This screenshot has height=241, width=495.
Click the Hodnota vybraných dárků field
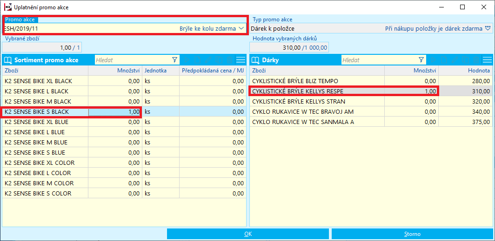[x=289, y=47]
